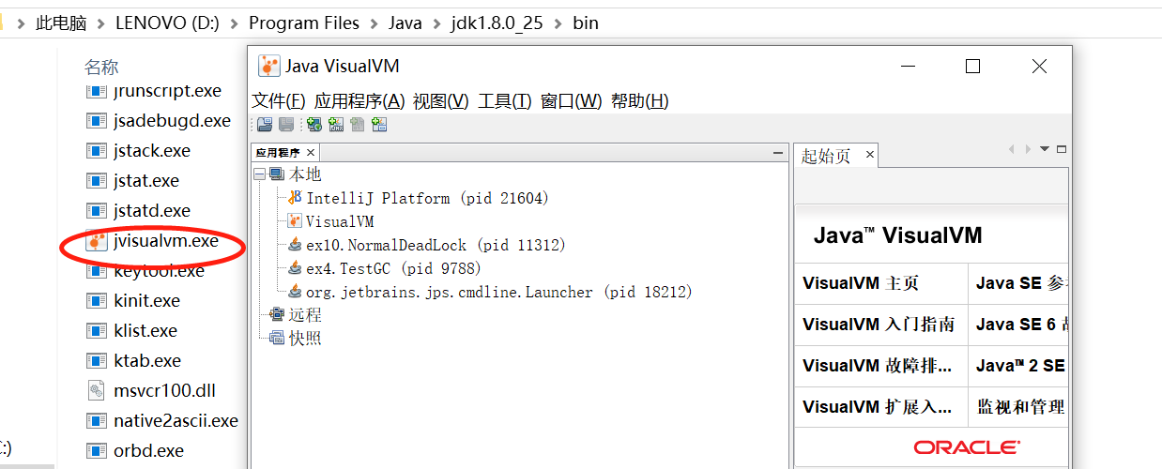Image resolution: width=1162 pixels, height=469 pixels.
Task: Close the 起始页 tab
Action: click(x=870, y=155)
